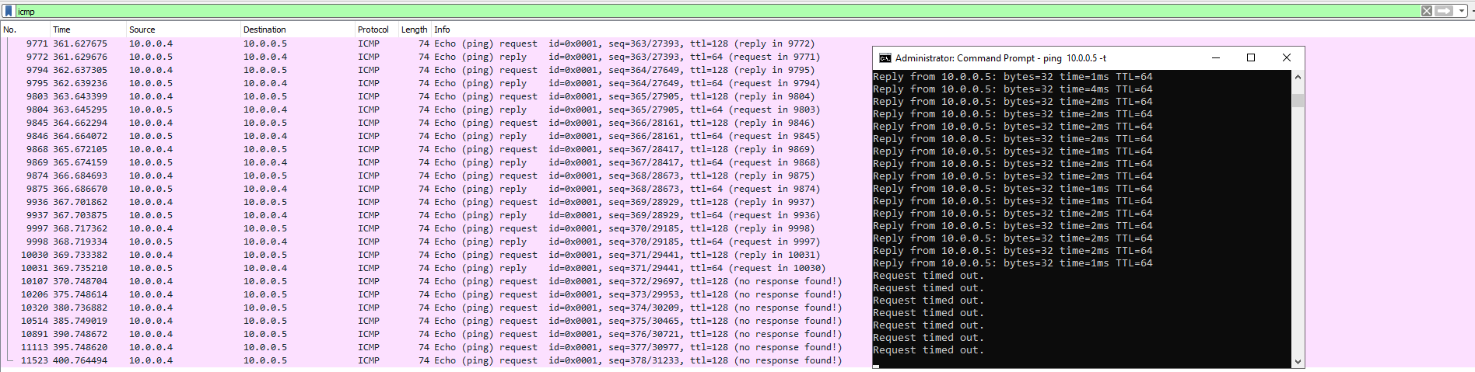Click first 'Request timed out.' line in Command Prompt

tap(929, 276)
